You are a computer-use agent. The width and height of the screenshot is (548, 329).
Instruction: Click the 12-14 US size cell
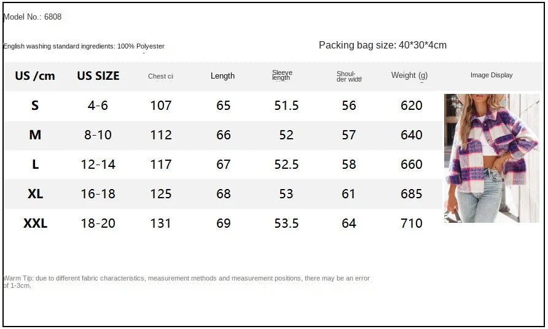point(98,164)
